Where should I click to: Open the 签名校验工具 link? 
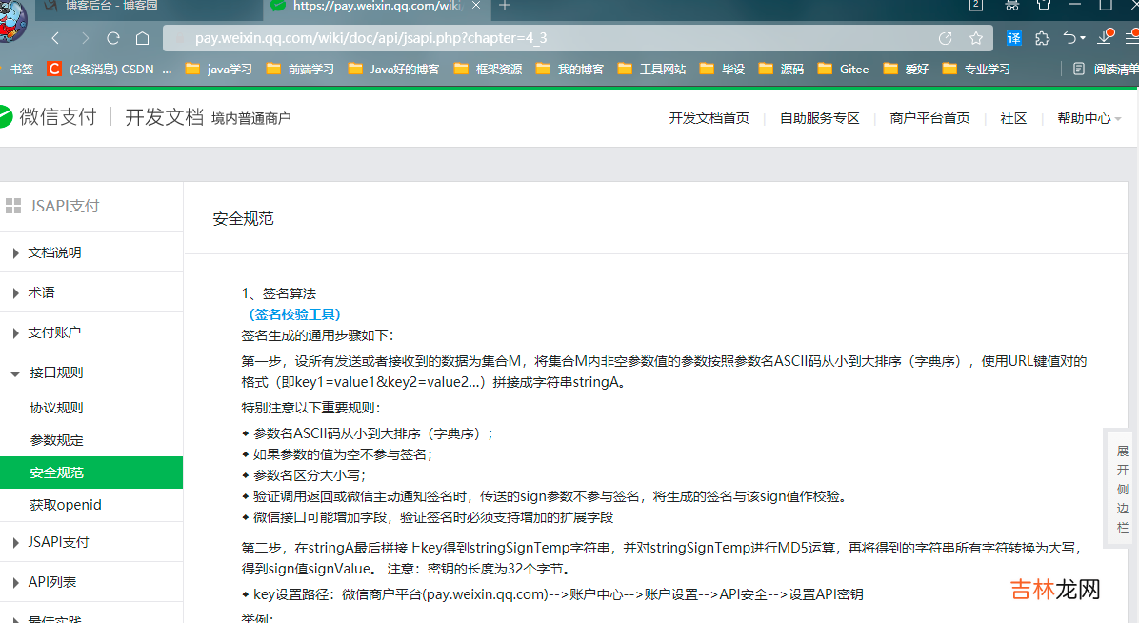294,313
